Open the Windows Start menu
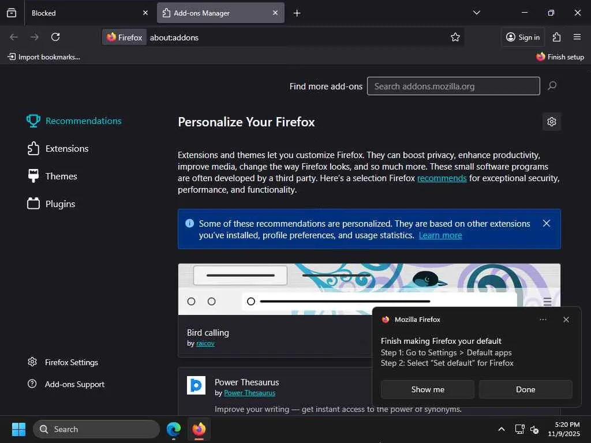591x443 pixels. click(18, 429)
